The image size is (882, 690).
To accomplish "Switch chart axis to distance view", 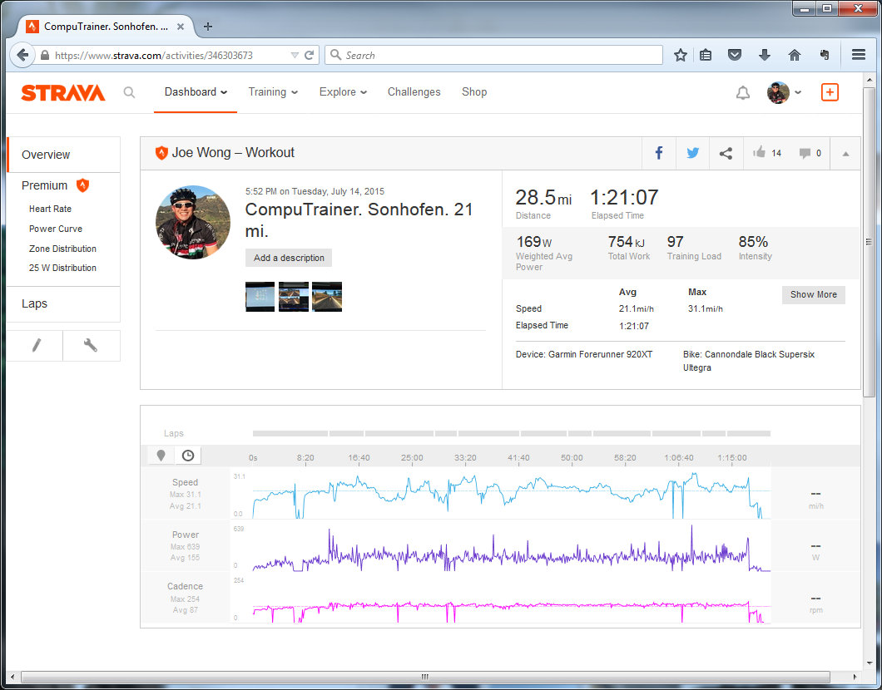I will [161, 456].
